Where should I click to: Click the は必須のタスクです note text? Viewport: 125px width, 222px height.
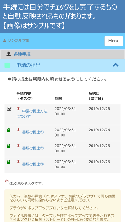[26, 184]
